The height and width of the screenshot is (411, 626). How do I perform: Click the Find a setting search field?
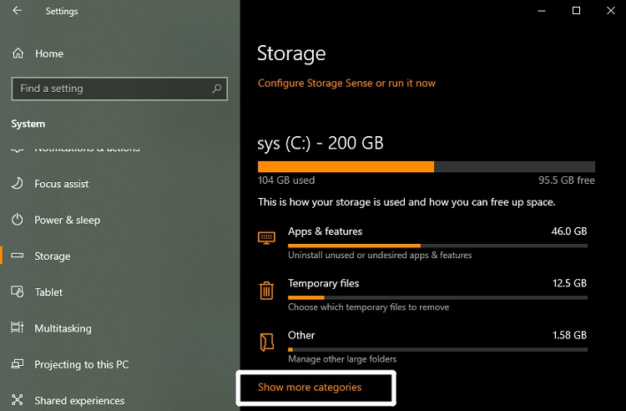[x=119, y=89]
